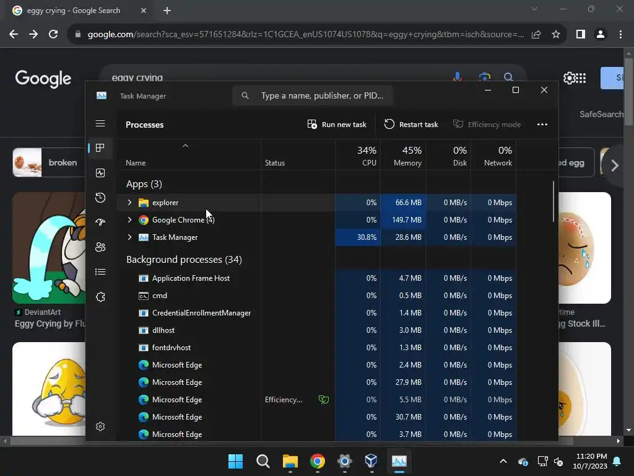The image size is (634, 476).
Task: Open Startup apps page in sidebar
Action: click(x=100, y=223)
